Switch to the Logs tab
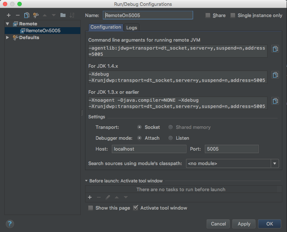Image resolution: width=287 pixels, height=232 pixels. [x=131, y=28]
